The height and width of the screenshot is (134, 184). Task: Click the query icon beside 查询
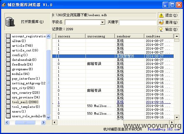161,22
